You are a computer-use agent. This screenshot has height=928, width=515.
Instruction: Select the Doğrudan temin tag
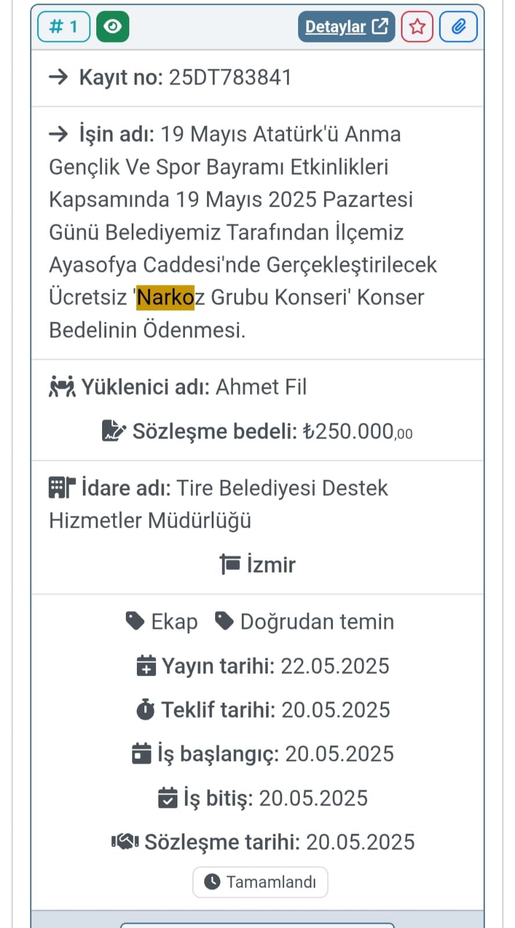pyautogui.click(x=305, y=621)
